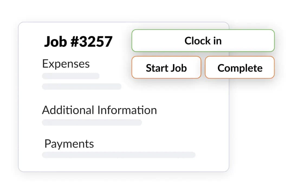Select the placeholder bar under Additional Information
Screen dimensions: 291x189
[92, 123]
